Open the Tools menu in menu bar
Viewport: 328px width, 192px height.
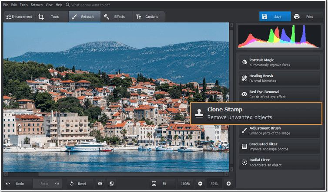point(23,5)
